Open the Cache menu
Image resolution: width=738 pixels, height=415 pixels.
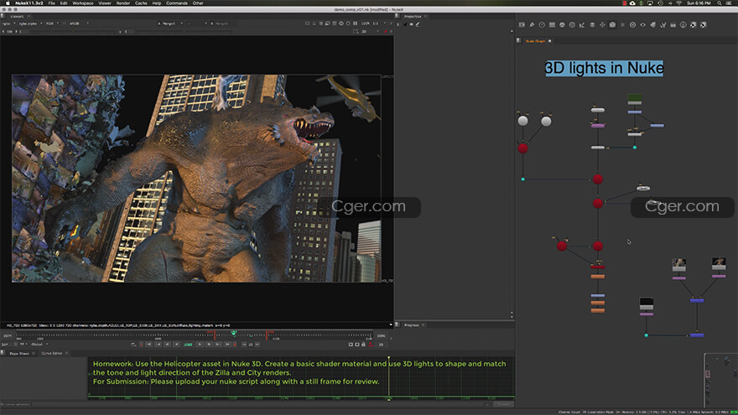(141, 3)
